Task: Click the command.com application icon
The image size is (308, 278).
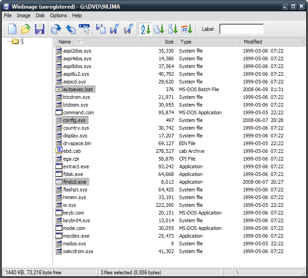Action: [x=59, y=112]
